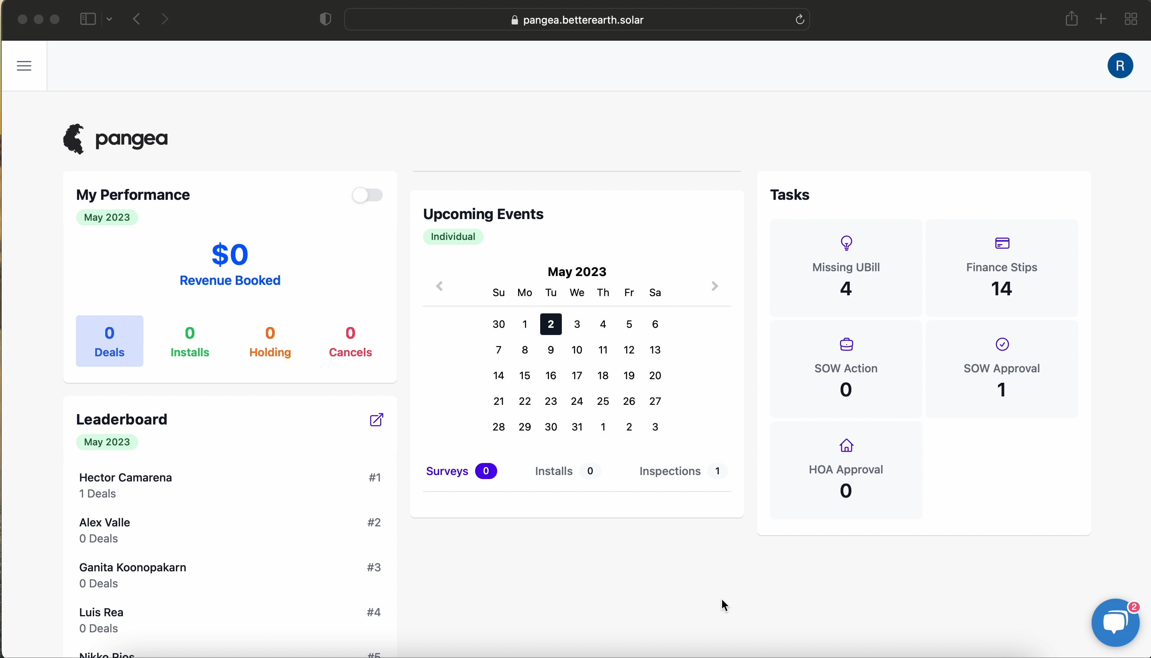
Task: Toggle the Safari sidebar
Action: click(88, 19)
